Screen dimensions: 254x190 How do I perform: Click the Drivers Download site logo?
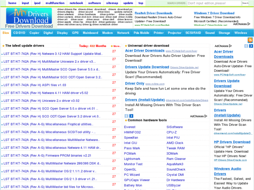coord(29,16)
